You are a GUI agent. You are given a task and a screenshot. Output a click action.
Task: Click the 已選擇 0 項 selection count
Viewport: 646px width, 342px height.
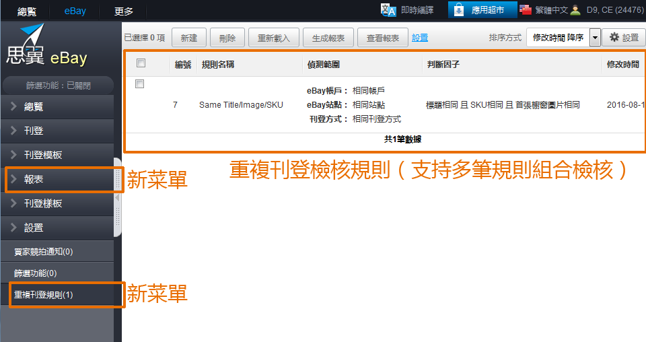coord(145,38)
